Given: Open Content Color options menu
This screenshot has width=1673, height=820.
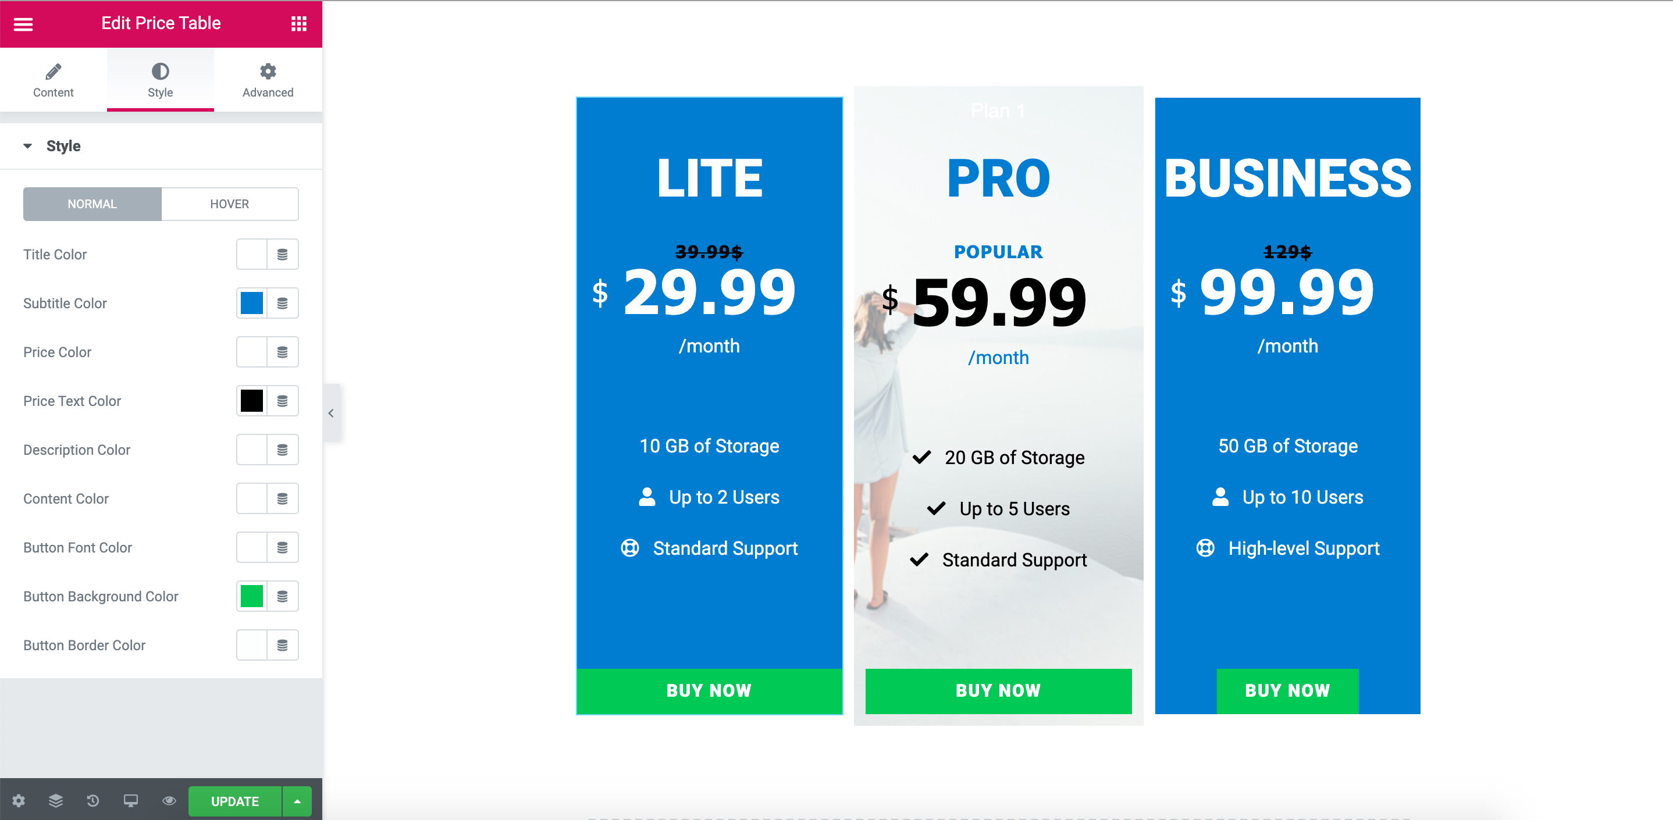Looking at the screenshot, I should [283, 499].
